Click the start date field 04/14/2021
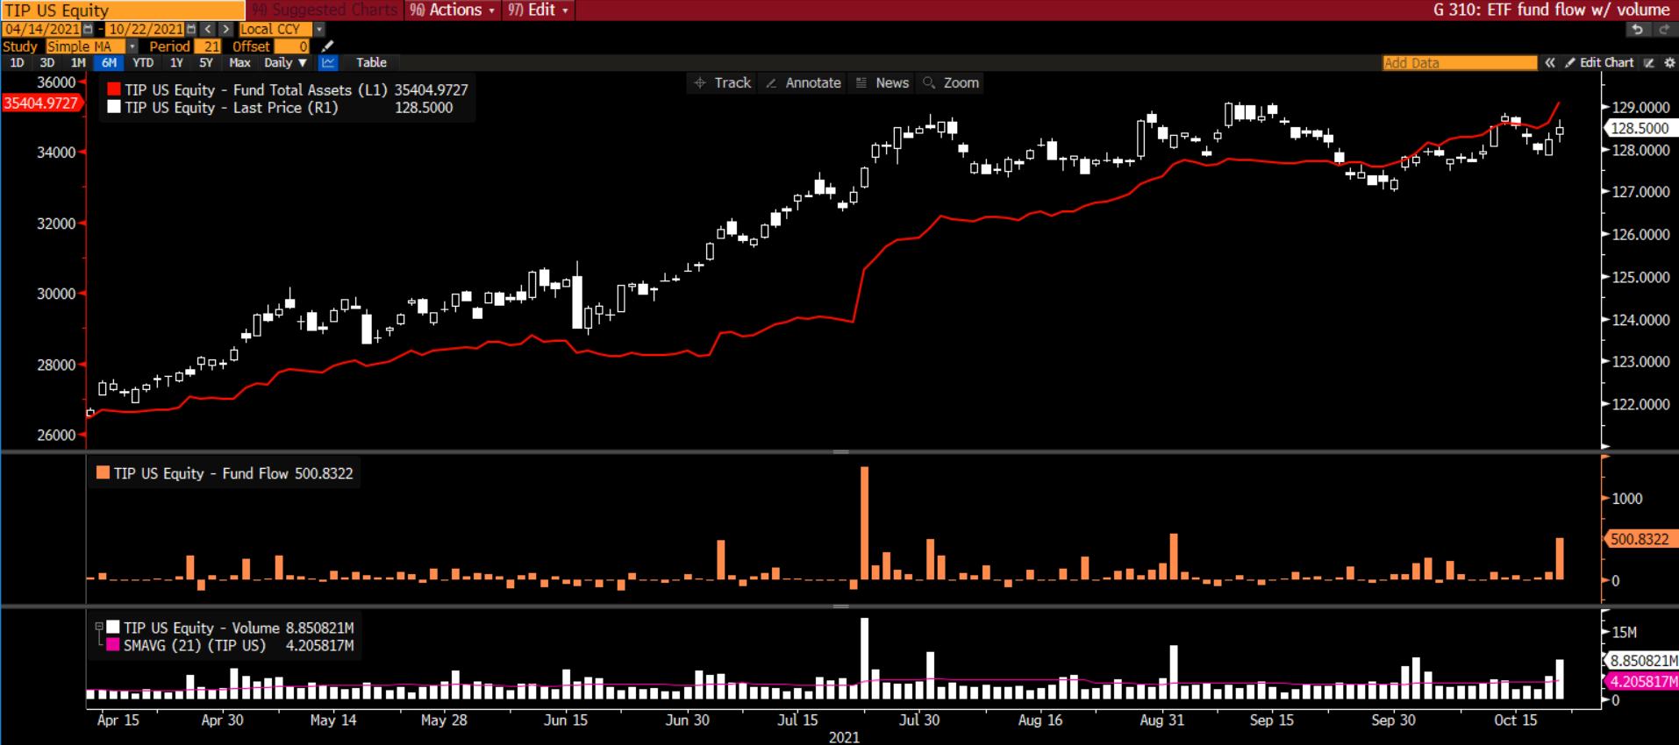 tap(41, 29)
